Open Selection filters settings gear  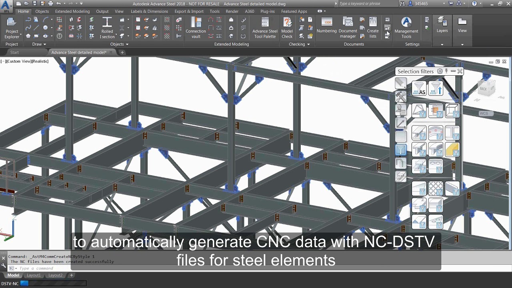440,71
